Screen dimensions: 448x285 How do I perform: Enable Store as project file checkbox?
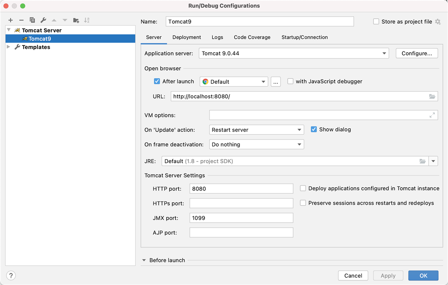376,22
